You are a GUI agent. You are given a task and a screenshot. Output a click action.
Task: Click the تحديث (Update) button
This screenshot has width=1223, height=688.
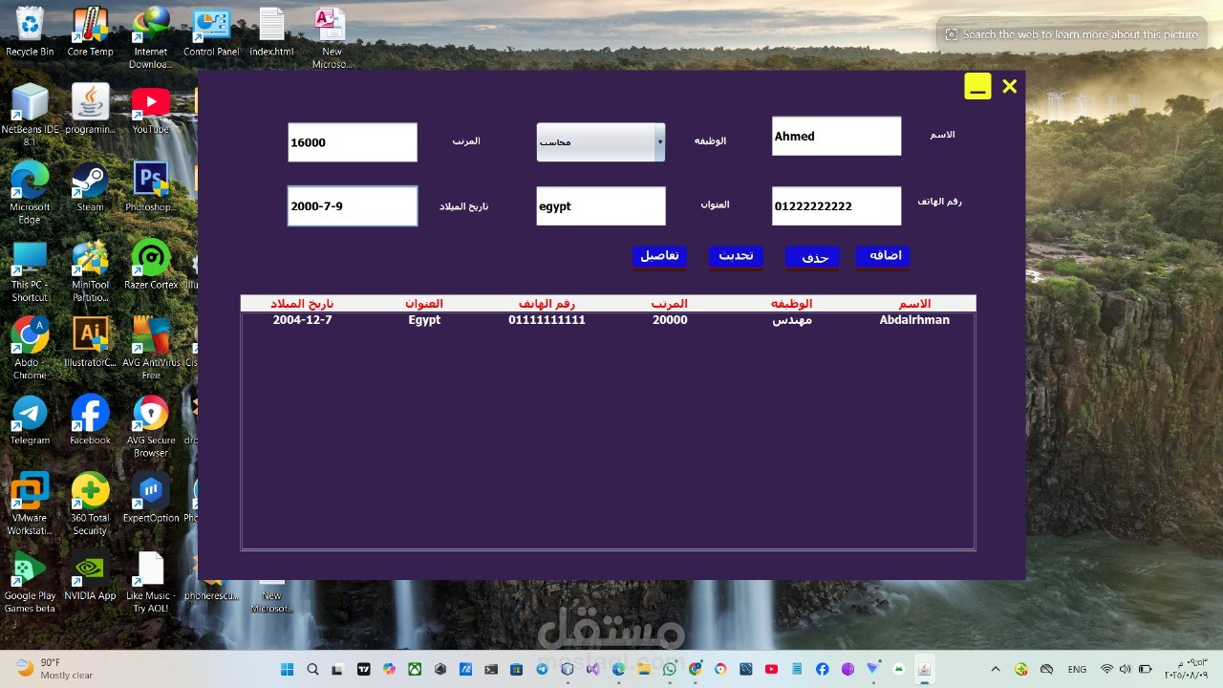point(736,256)
